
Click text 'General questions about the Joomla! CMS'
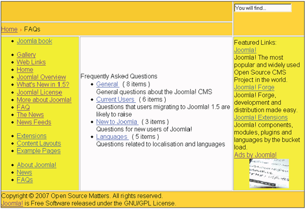(154, 92)
